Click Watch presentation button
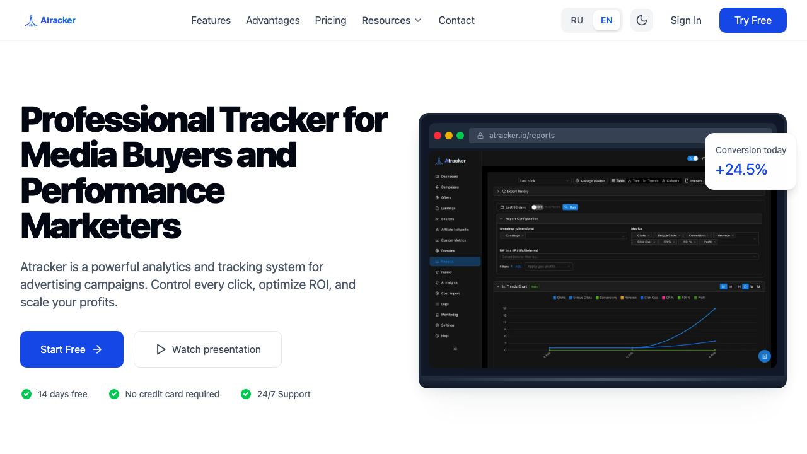The height and width of the screenshot is (454, 807). (x=207, y=349)
